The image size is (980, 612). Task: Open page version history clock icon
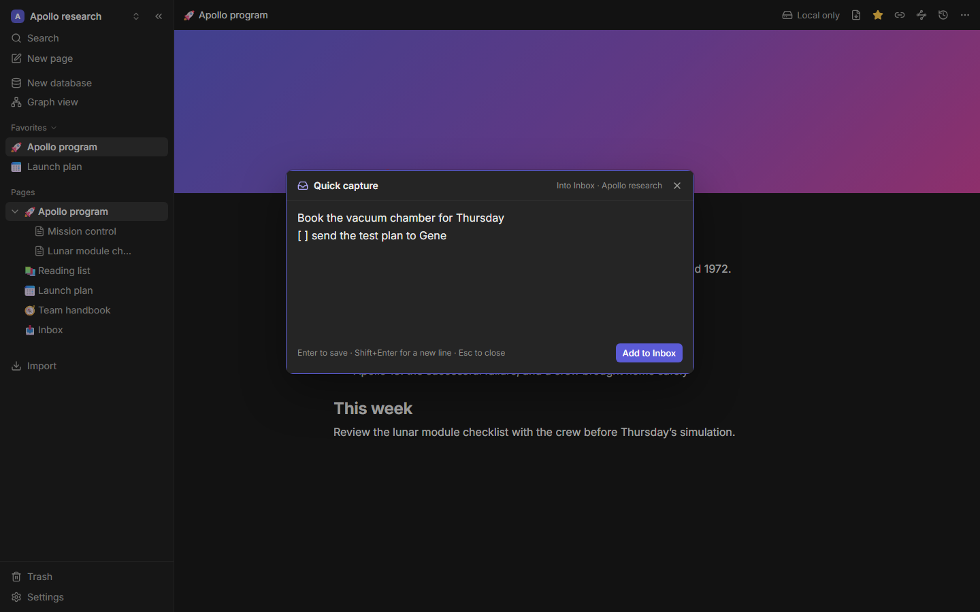[x=943, y=15]
